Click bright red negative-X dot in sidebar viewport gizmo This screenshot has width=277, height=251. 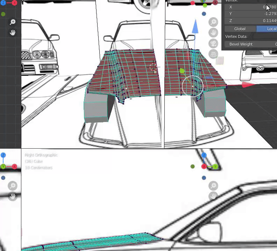(193, 3)
